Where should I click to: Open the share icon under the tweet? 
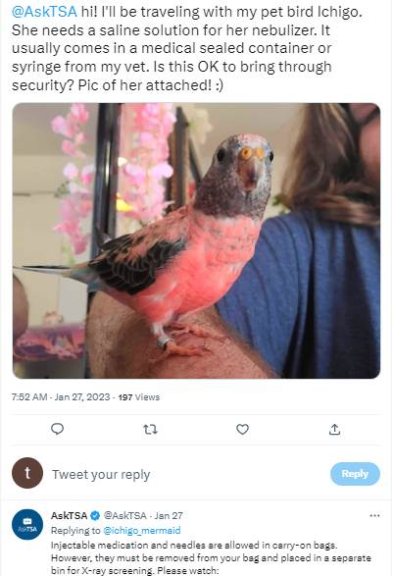point(334,429)
